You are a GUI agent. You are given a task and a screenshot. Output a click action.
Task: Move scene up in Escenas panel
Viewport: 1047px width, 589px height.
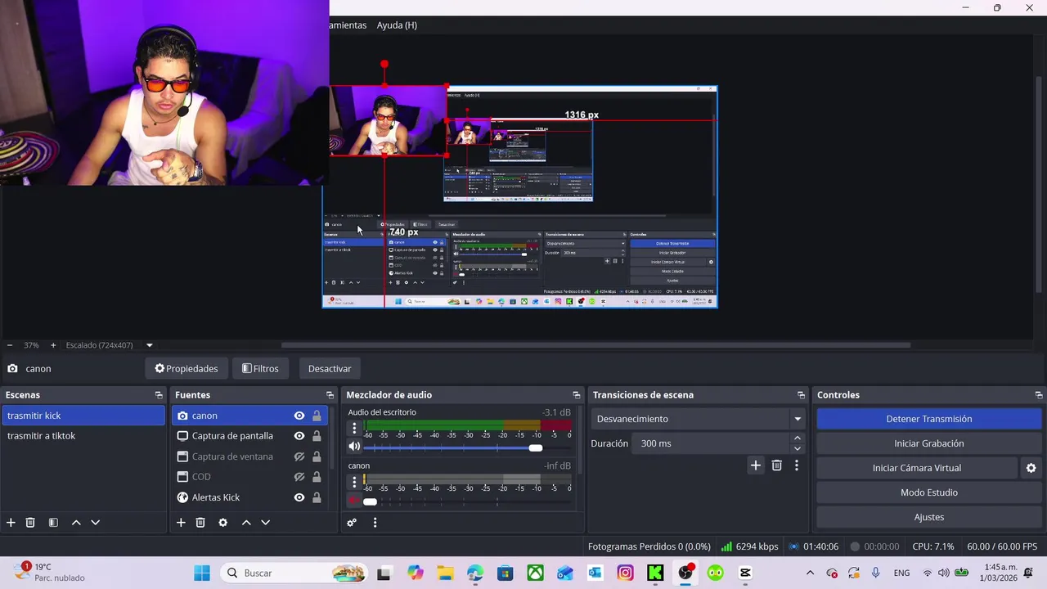pyautogui.click(x=76, y=522)
